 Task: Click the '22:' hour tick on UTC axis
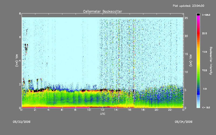click(170, 110)
